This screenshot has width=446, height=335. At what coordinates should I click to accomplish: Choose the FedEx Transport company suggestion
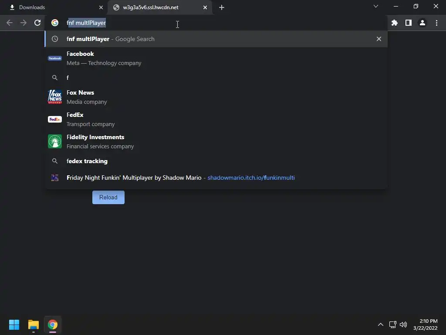pyautogui.click(x=216, y=120)
